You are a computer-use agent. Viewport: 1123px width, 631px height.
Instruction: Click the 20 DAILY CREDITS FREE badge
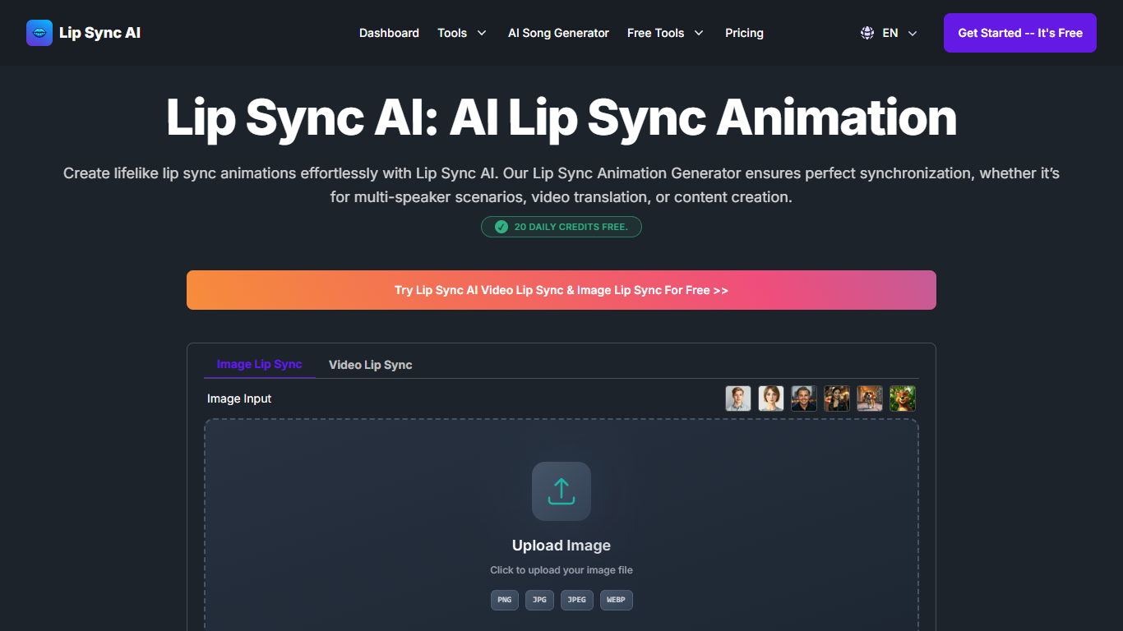pos(561,227)
